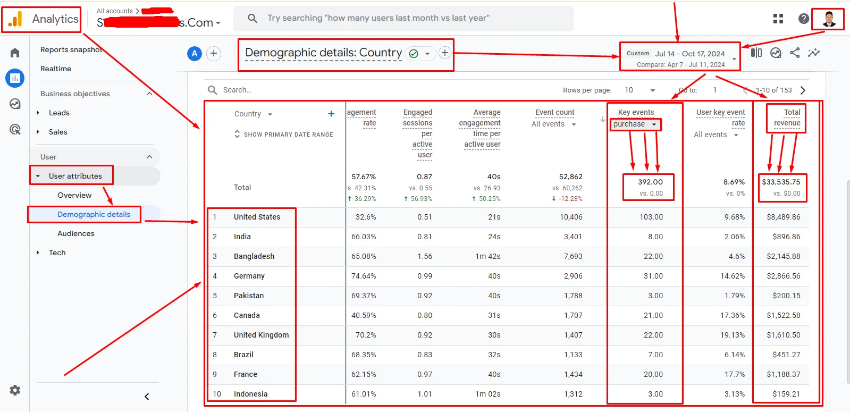This screenshot has height=412, width=850.
Task: Add a comparison with the plus button
Action: [x=214, y=53]
